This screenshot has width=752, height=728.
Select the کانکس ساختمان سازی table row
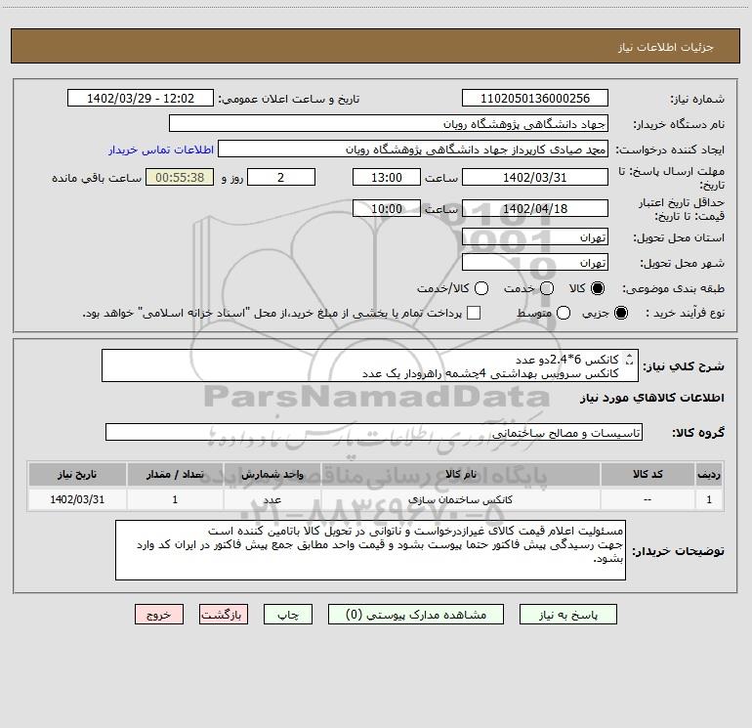[x=376, y=499]
